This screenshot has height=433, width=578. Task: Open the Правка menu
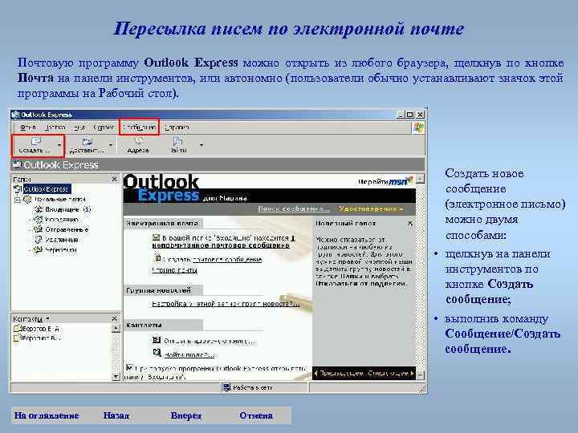pos(55,127)
